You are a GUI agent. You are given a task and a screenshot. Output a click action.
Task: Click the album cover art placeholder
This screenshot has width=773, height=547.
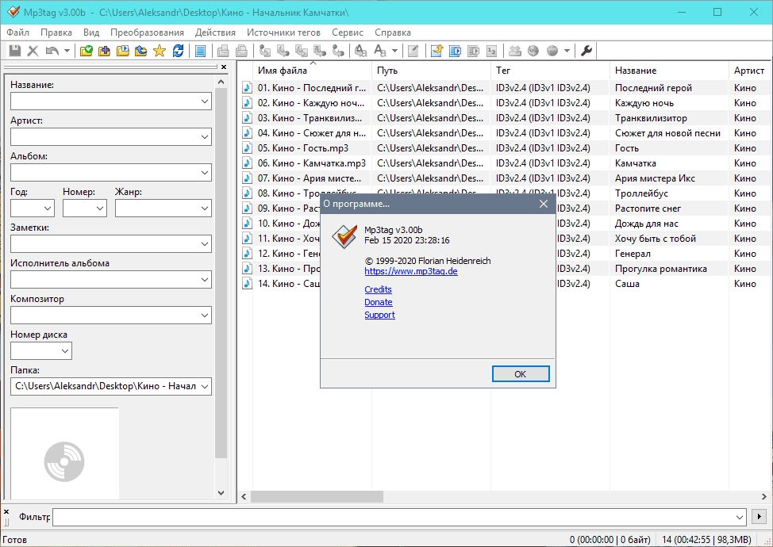64,453
